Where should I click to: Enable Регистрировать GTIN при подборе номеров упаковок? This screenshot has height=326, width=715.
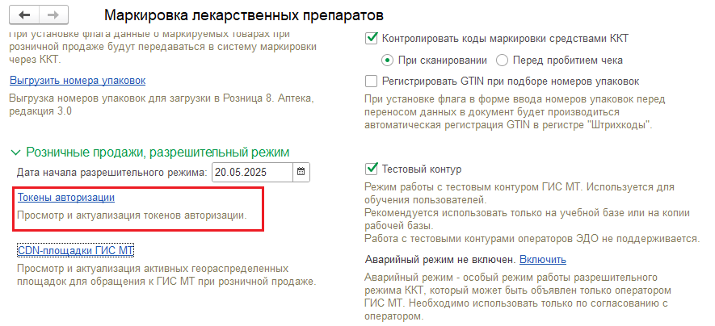click(372, 81)
